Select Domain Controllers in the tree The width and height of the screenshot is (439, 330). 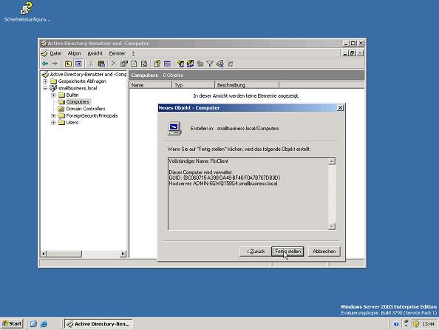pos(86,109)
